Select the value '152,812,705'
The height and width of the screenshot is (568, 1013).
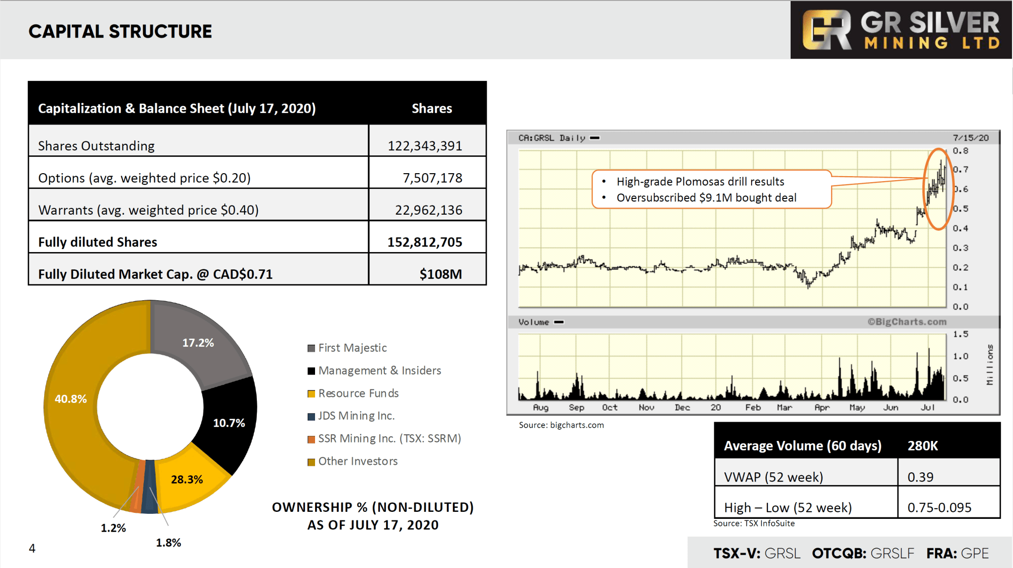pyautogui.click(x=425, y=242)
